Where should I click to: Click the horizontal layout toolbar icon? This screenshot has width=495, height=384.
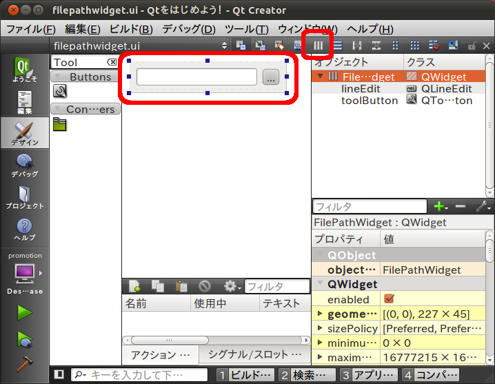[x=319, y=46]
